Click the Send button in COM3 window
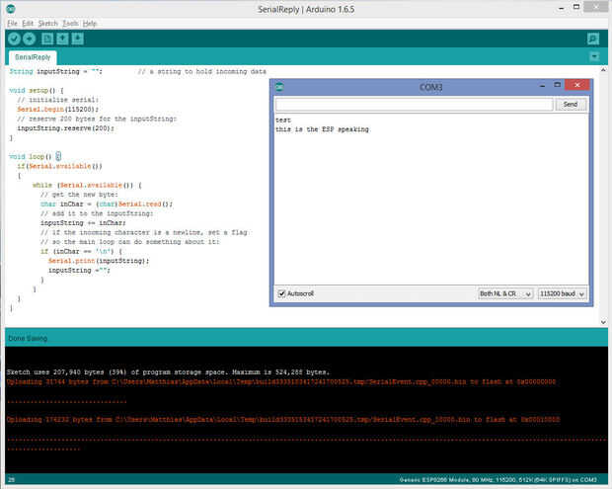 tap(571, 105)
